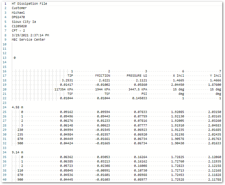The width and height of the screenshot is (225, 185).
Task: Click the date '3/29/2021 2:37:14 PM'
Action: (30, 35)
